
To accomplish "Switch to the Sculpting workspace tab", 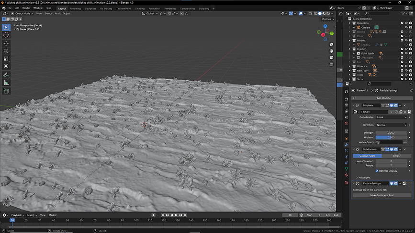I will [x=90, y=8].
